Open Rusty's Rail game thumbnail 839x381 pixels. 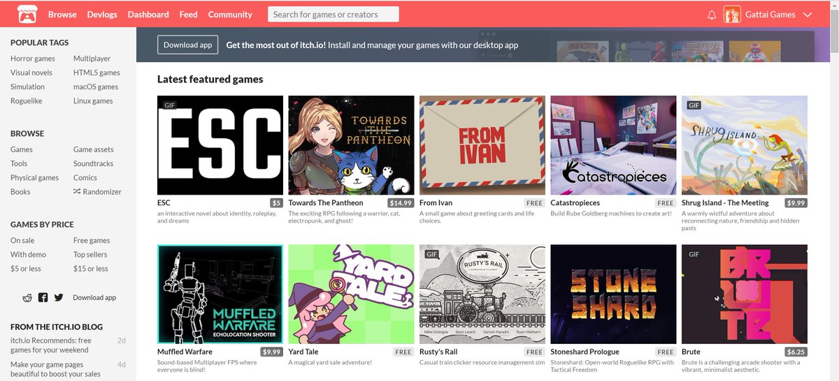[x=482, y=294]
